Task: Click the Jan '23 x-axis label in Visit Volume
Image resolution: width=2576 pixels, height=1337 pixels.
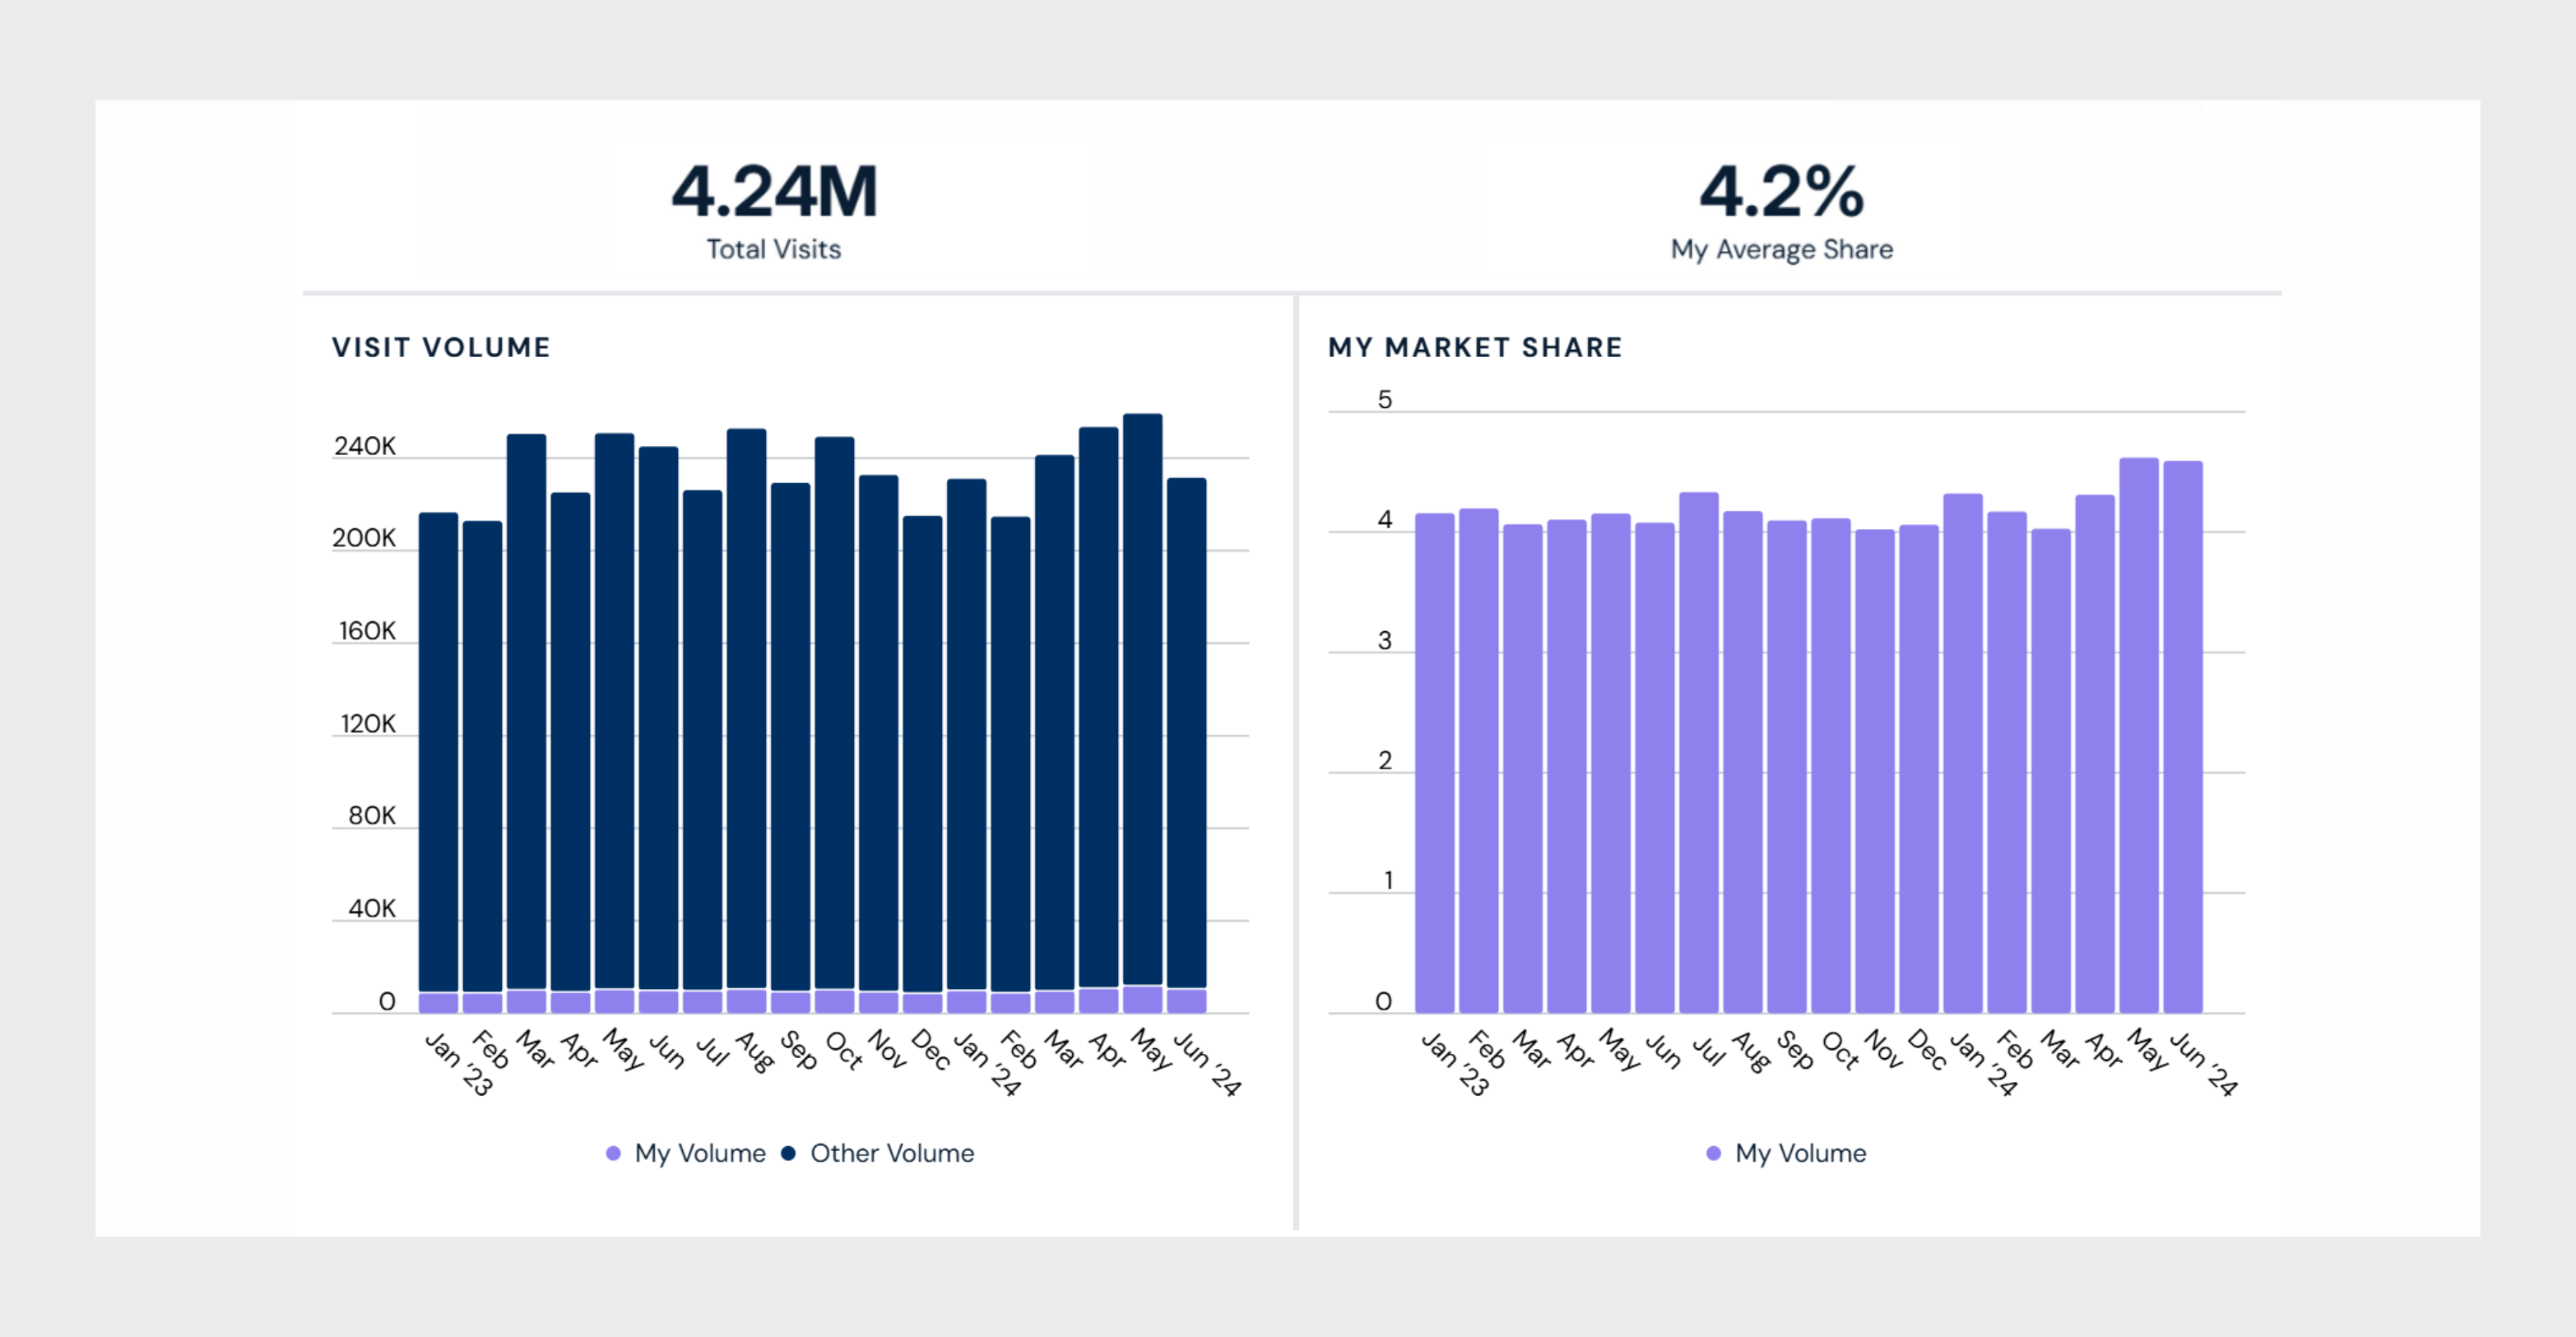Action: [x=459, y=1064]
